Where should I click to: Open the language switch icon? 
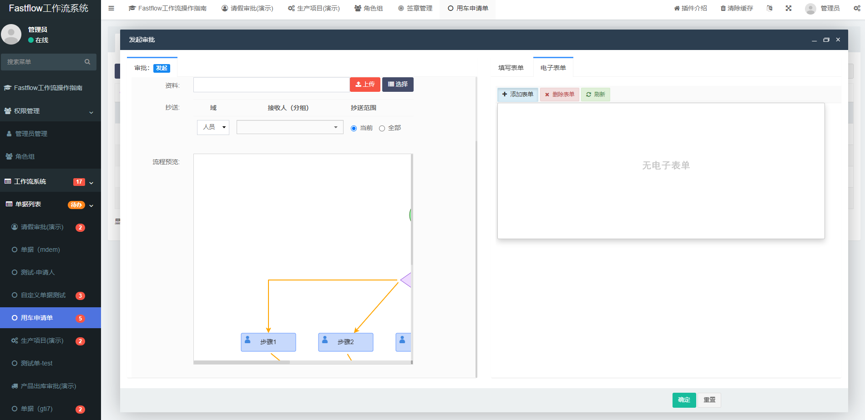769,8
